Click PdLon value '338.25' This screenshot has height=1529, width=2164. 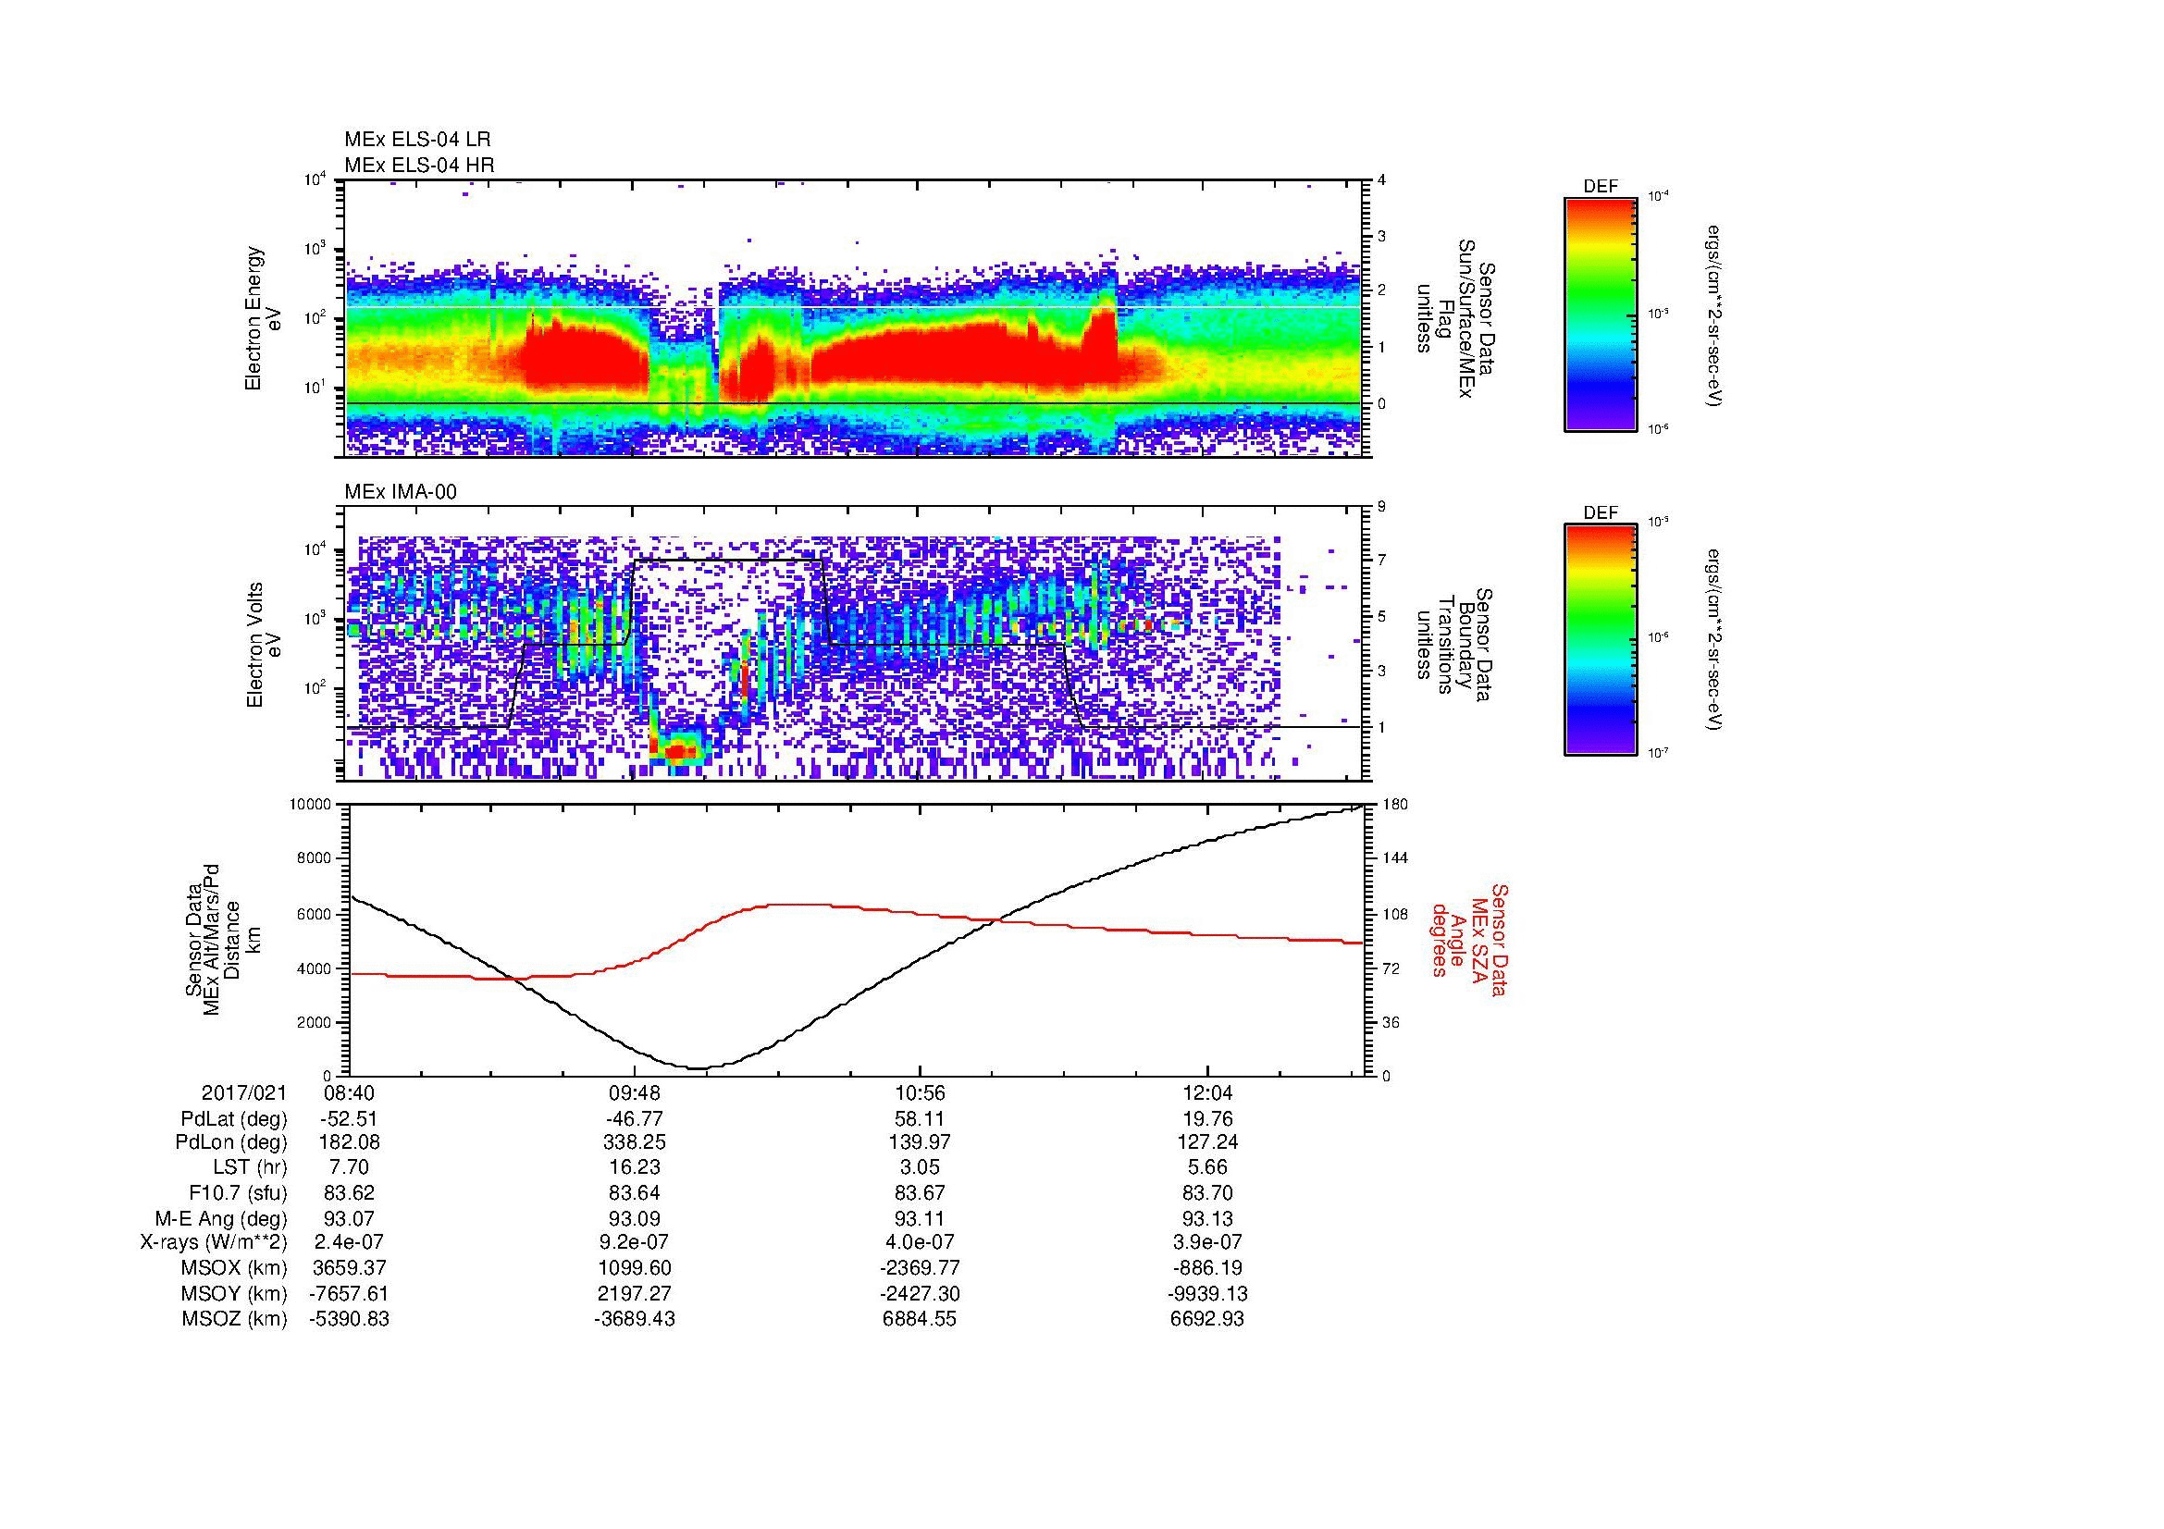[635, 1142]
